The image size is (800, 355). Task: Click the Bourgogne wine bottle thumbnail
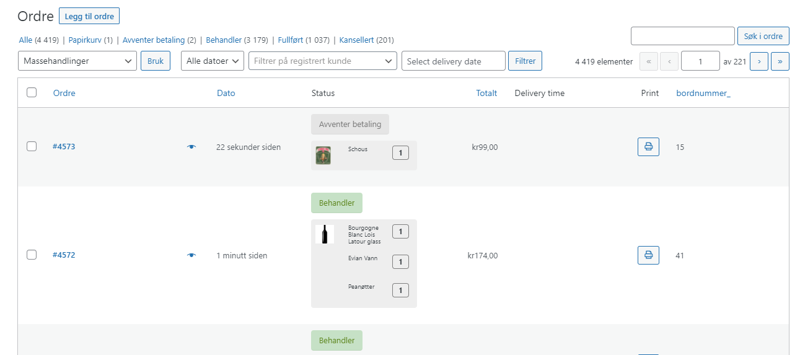(x=324, y=234)
